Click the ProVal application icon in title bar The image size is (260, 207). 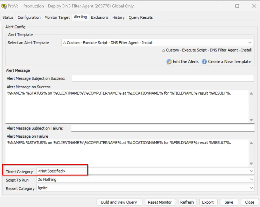click(4, 6)
